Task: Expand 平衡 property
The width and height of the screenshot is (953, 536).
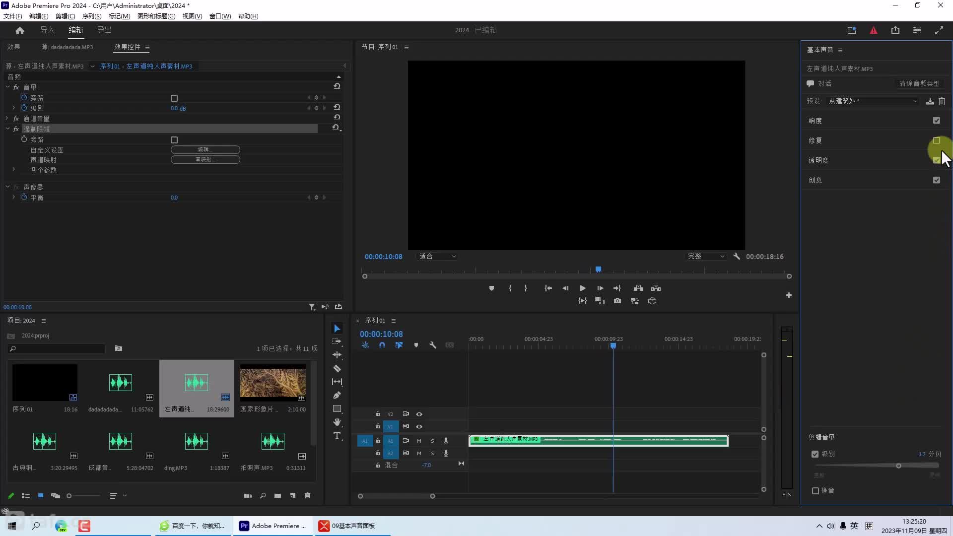Action: (x=13, y=197)
